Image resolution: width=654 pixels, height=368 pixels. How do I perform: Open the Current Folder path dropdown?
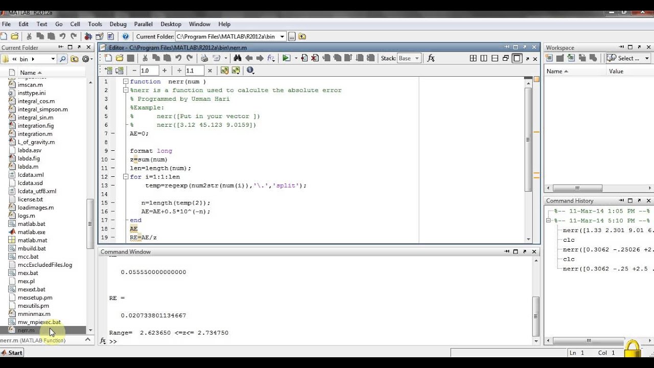coord(282,37)
